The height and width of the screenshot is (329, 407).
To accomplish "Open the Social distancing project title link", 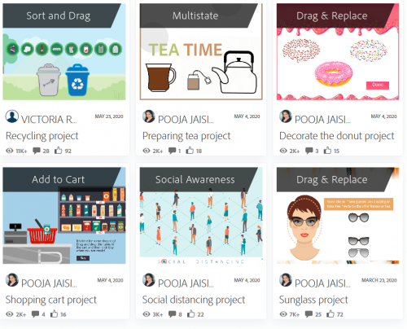I will (194, 300).
